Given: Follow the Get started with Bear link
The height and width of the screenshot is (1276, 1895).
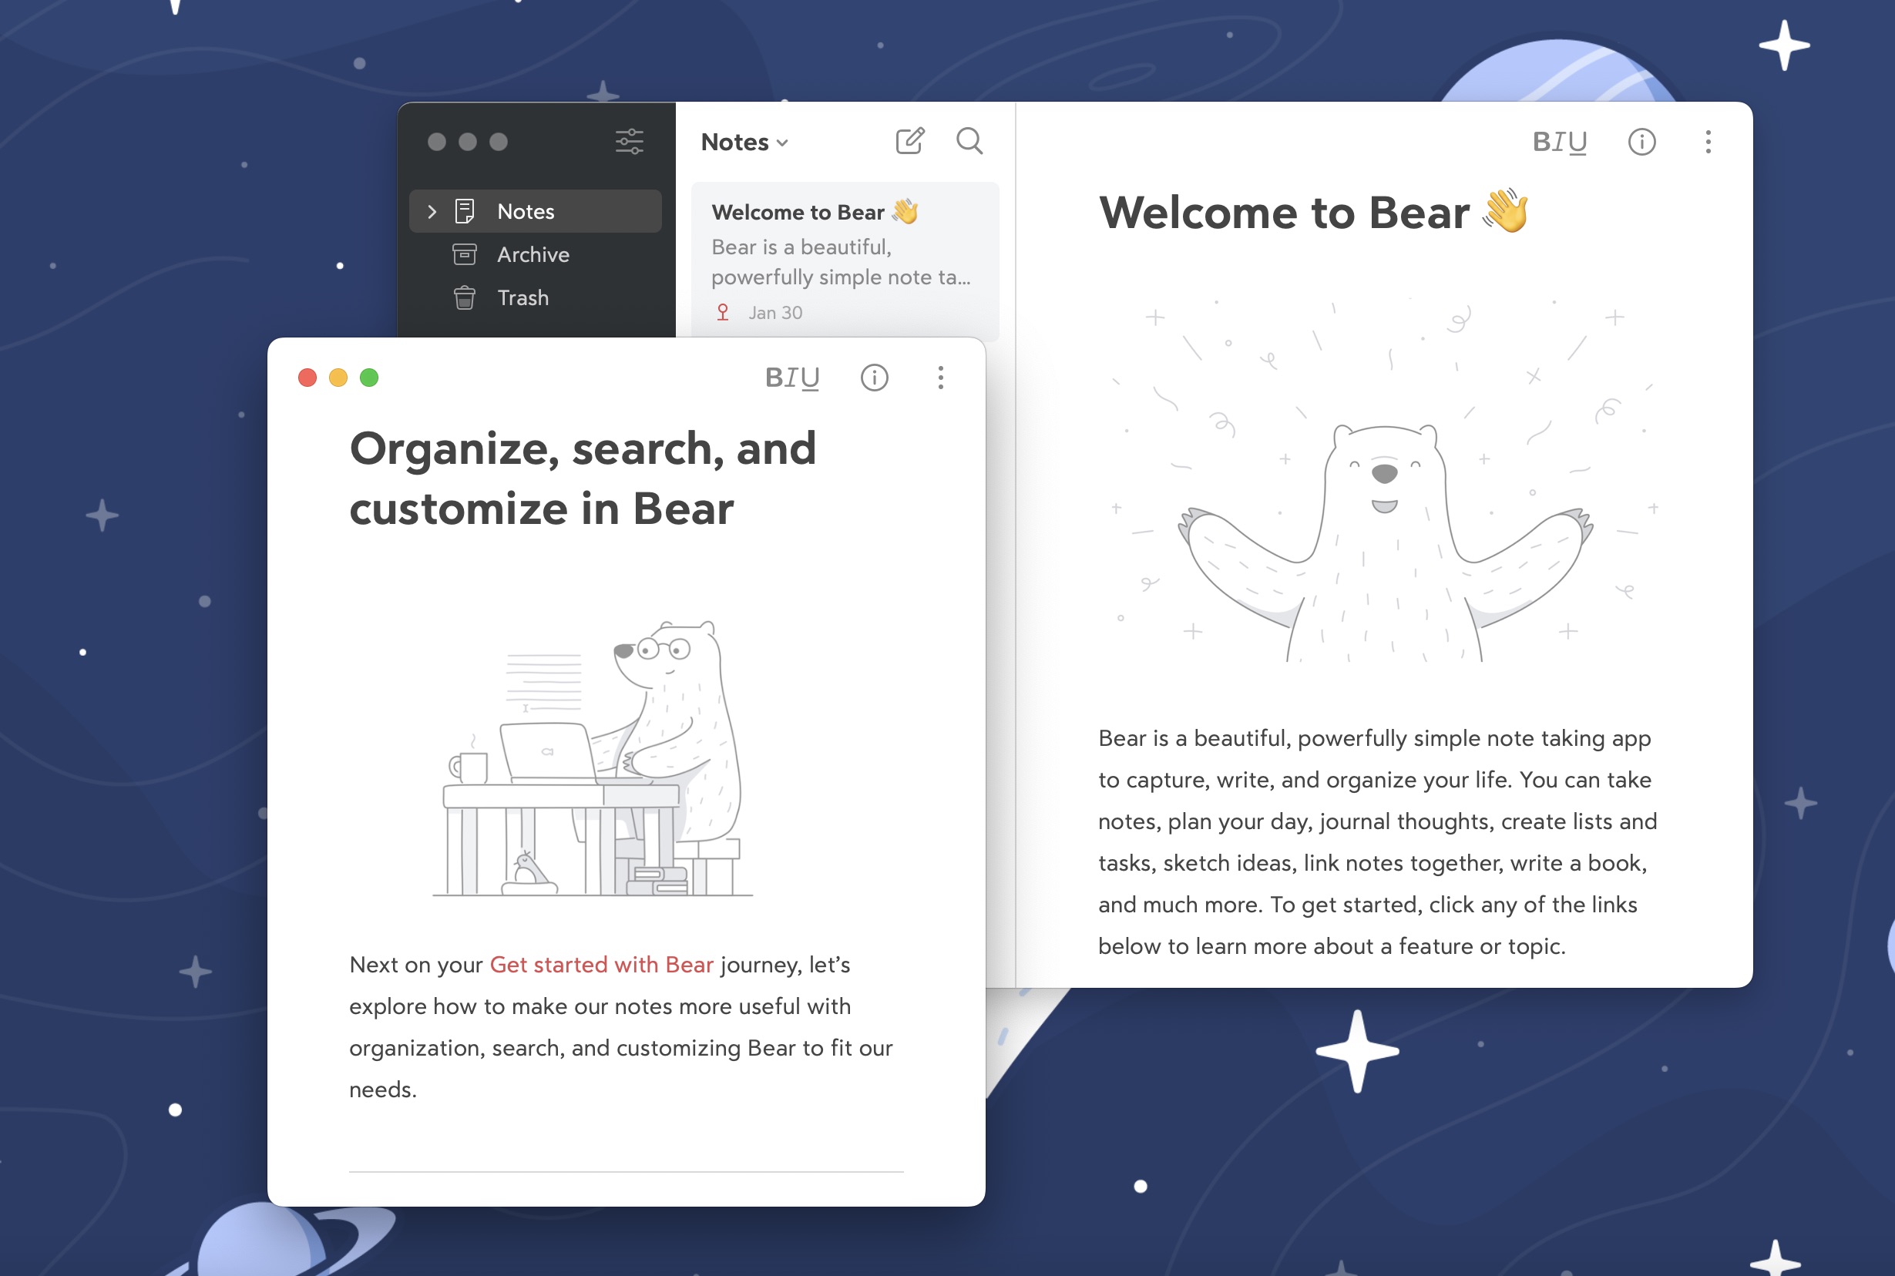Looking at the screenshot, I should 601,965.
